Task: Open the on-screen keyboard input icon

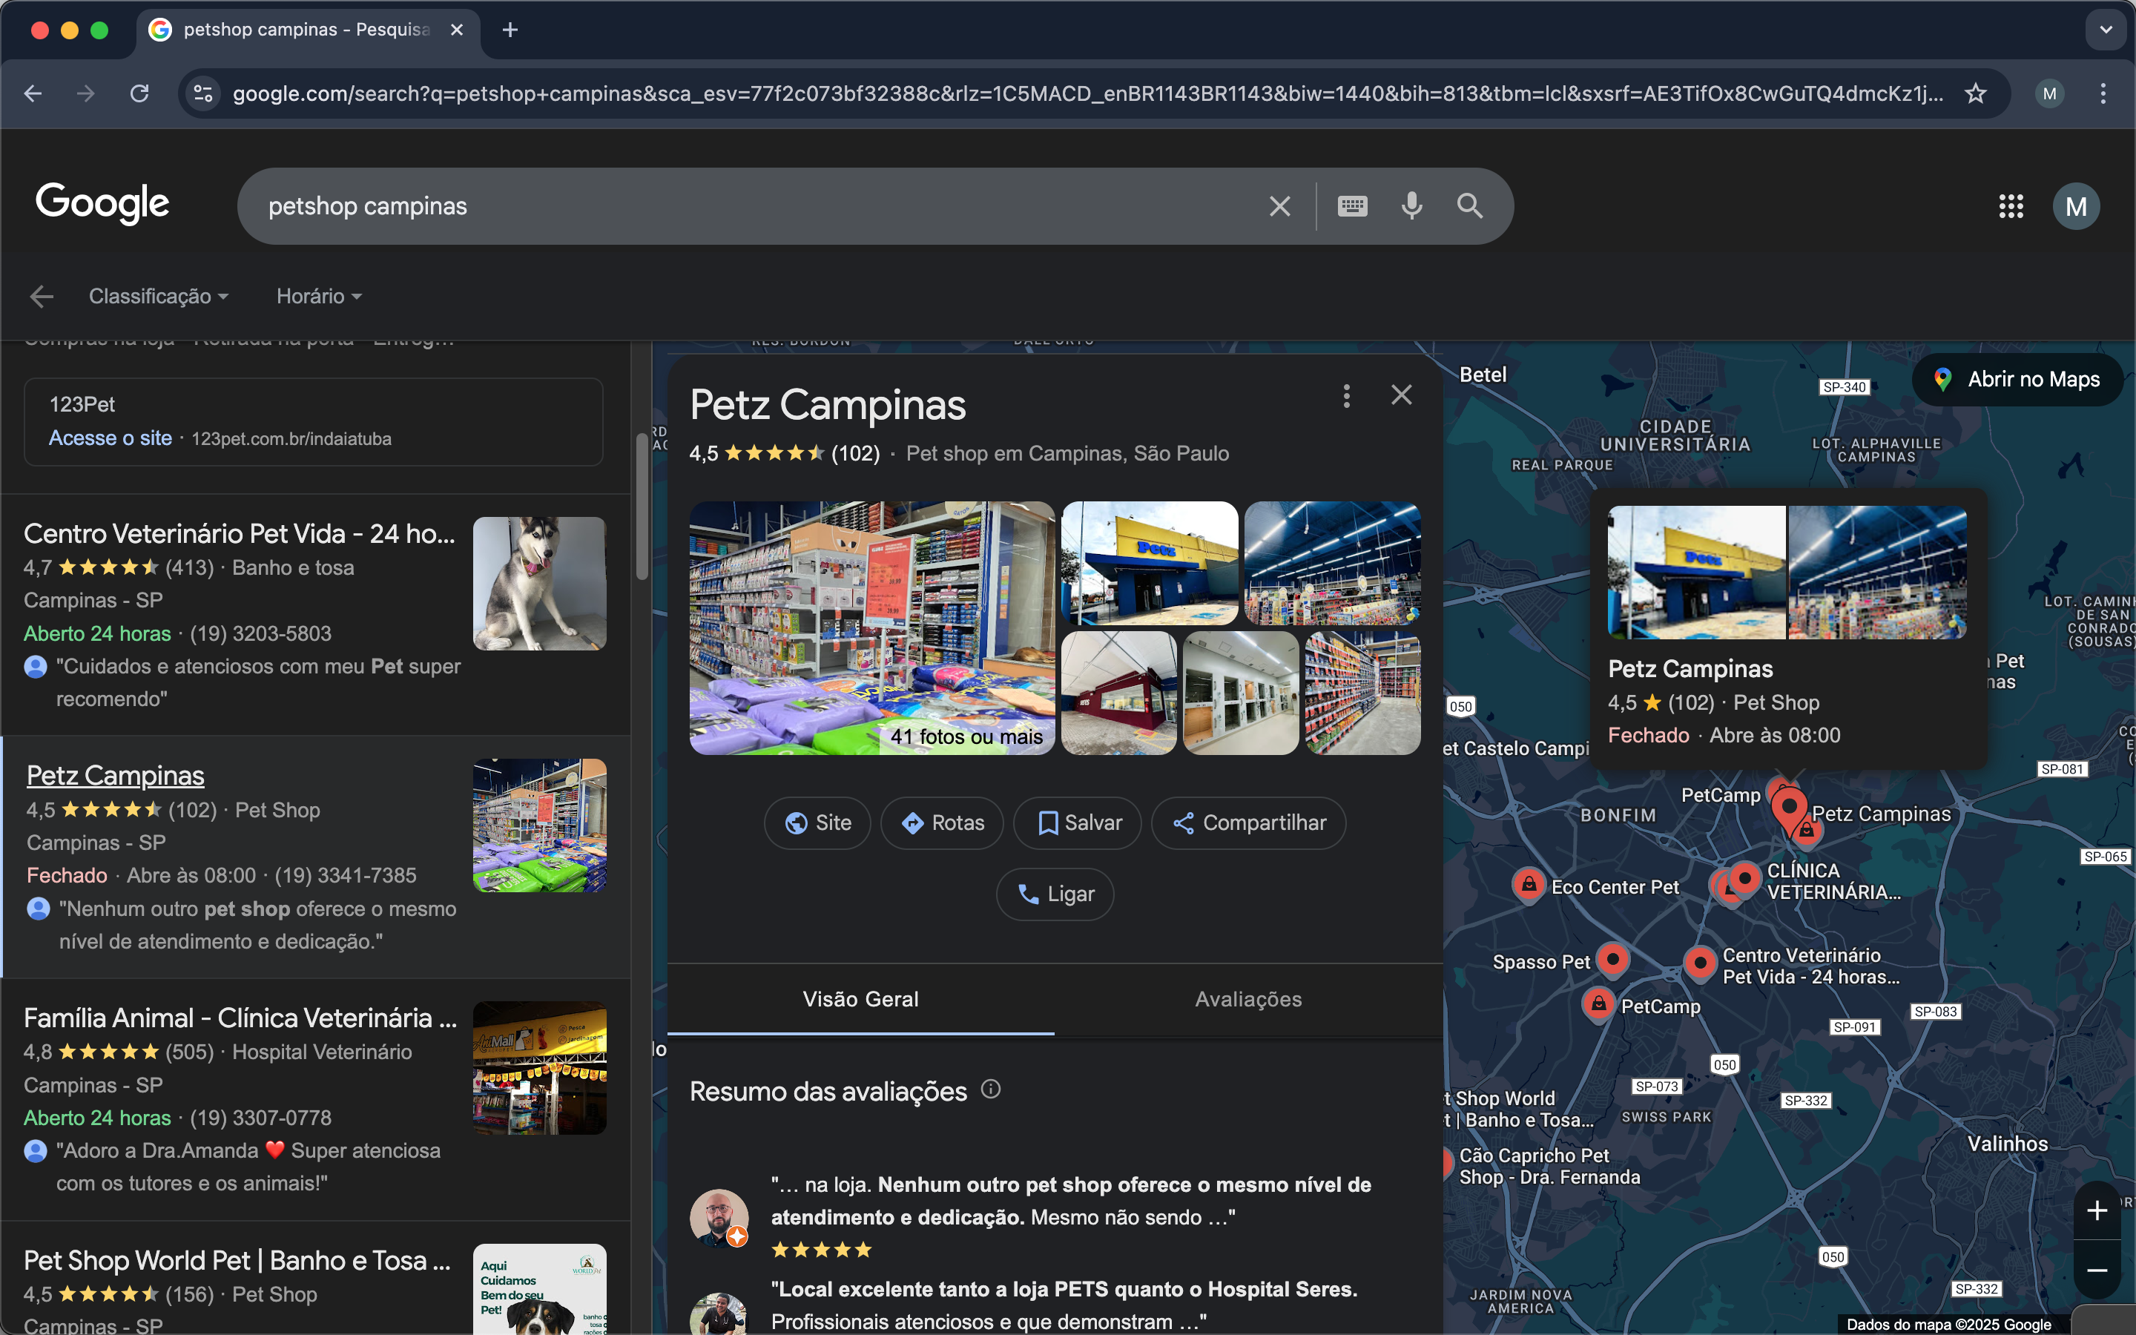Action: click(x=1352, y=205)
